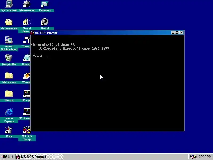Maximize the MS-DOS Prompt window
The height and width of the screenshot is (160, 213).
177,33
